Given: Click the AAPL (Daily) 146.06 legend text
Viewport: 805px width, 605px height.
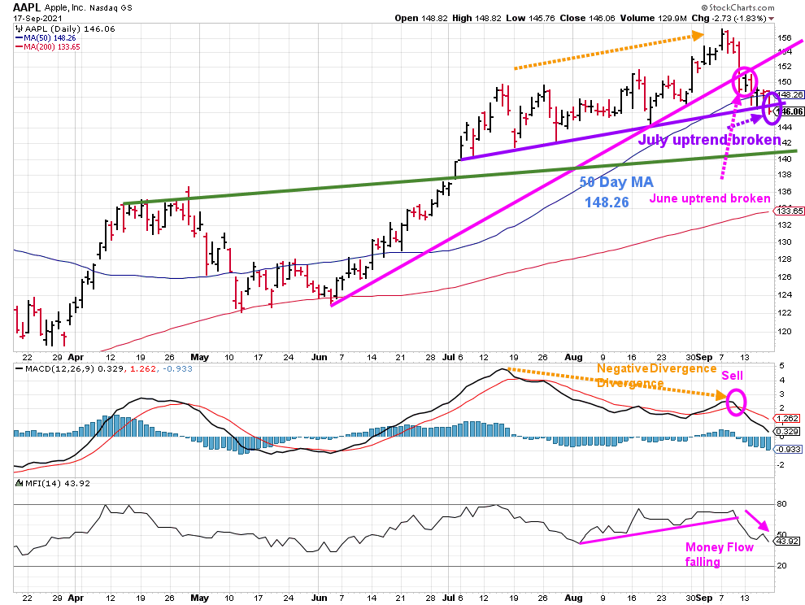Looking at the screenshot, I should coord(70,28).
